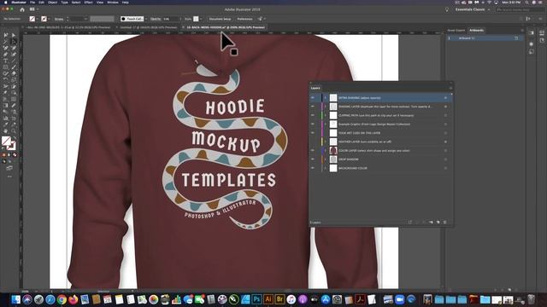Open the Layers panel options menu
Viewport: 547px width, 307px height.
point(450,88)
